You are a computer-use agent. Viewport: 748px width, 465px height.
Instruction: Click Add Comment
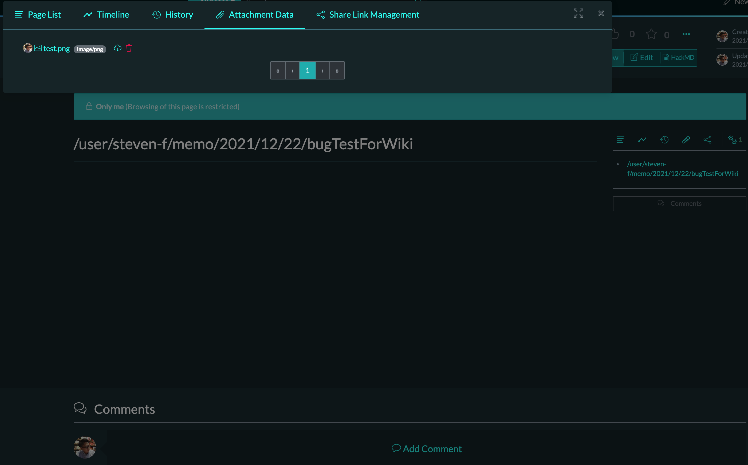tap(427, 449)
